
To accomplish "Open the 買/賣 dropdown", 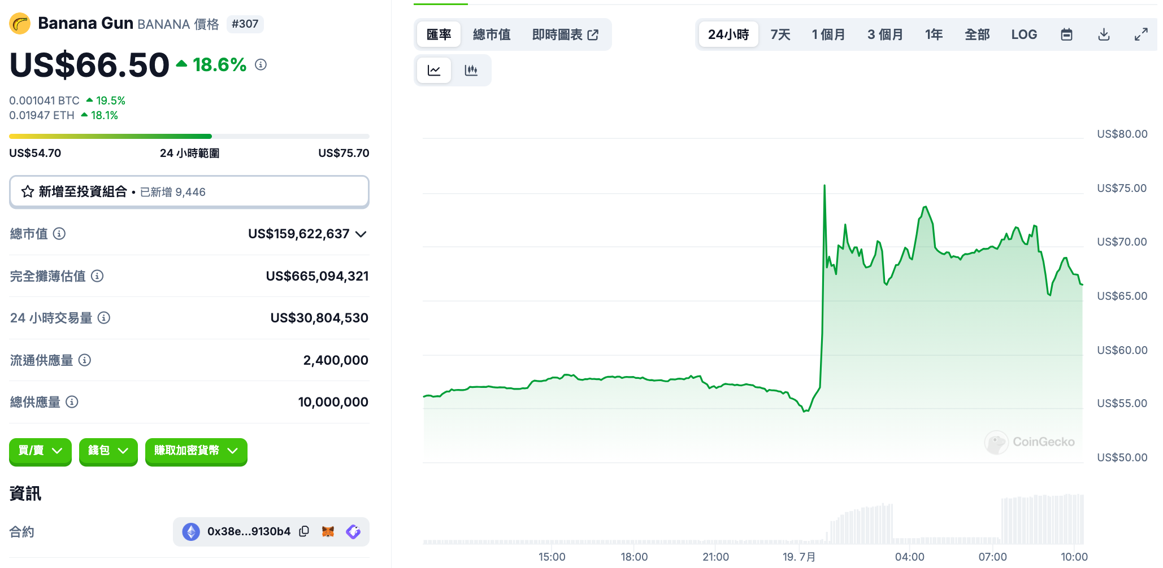I will 40,452.
